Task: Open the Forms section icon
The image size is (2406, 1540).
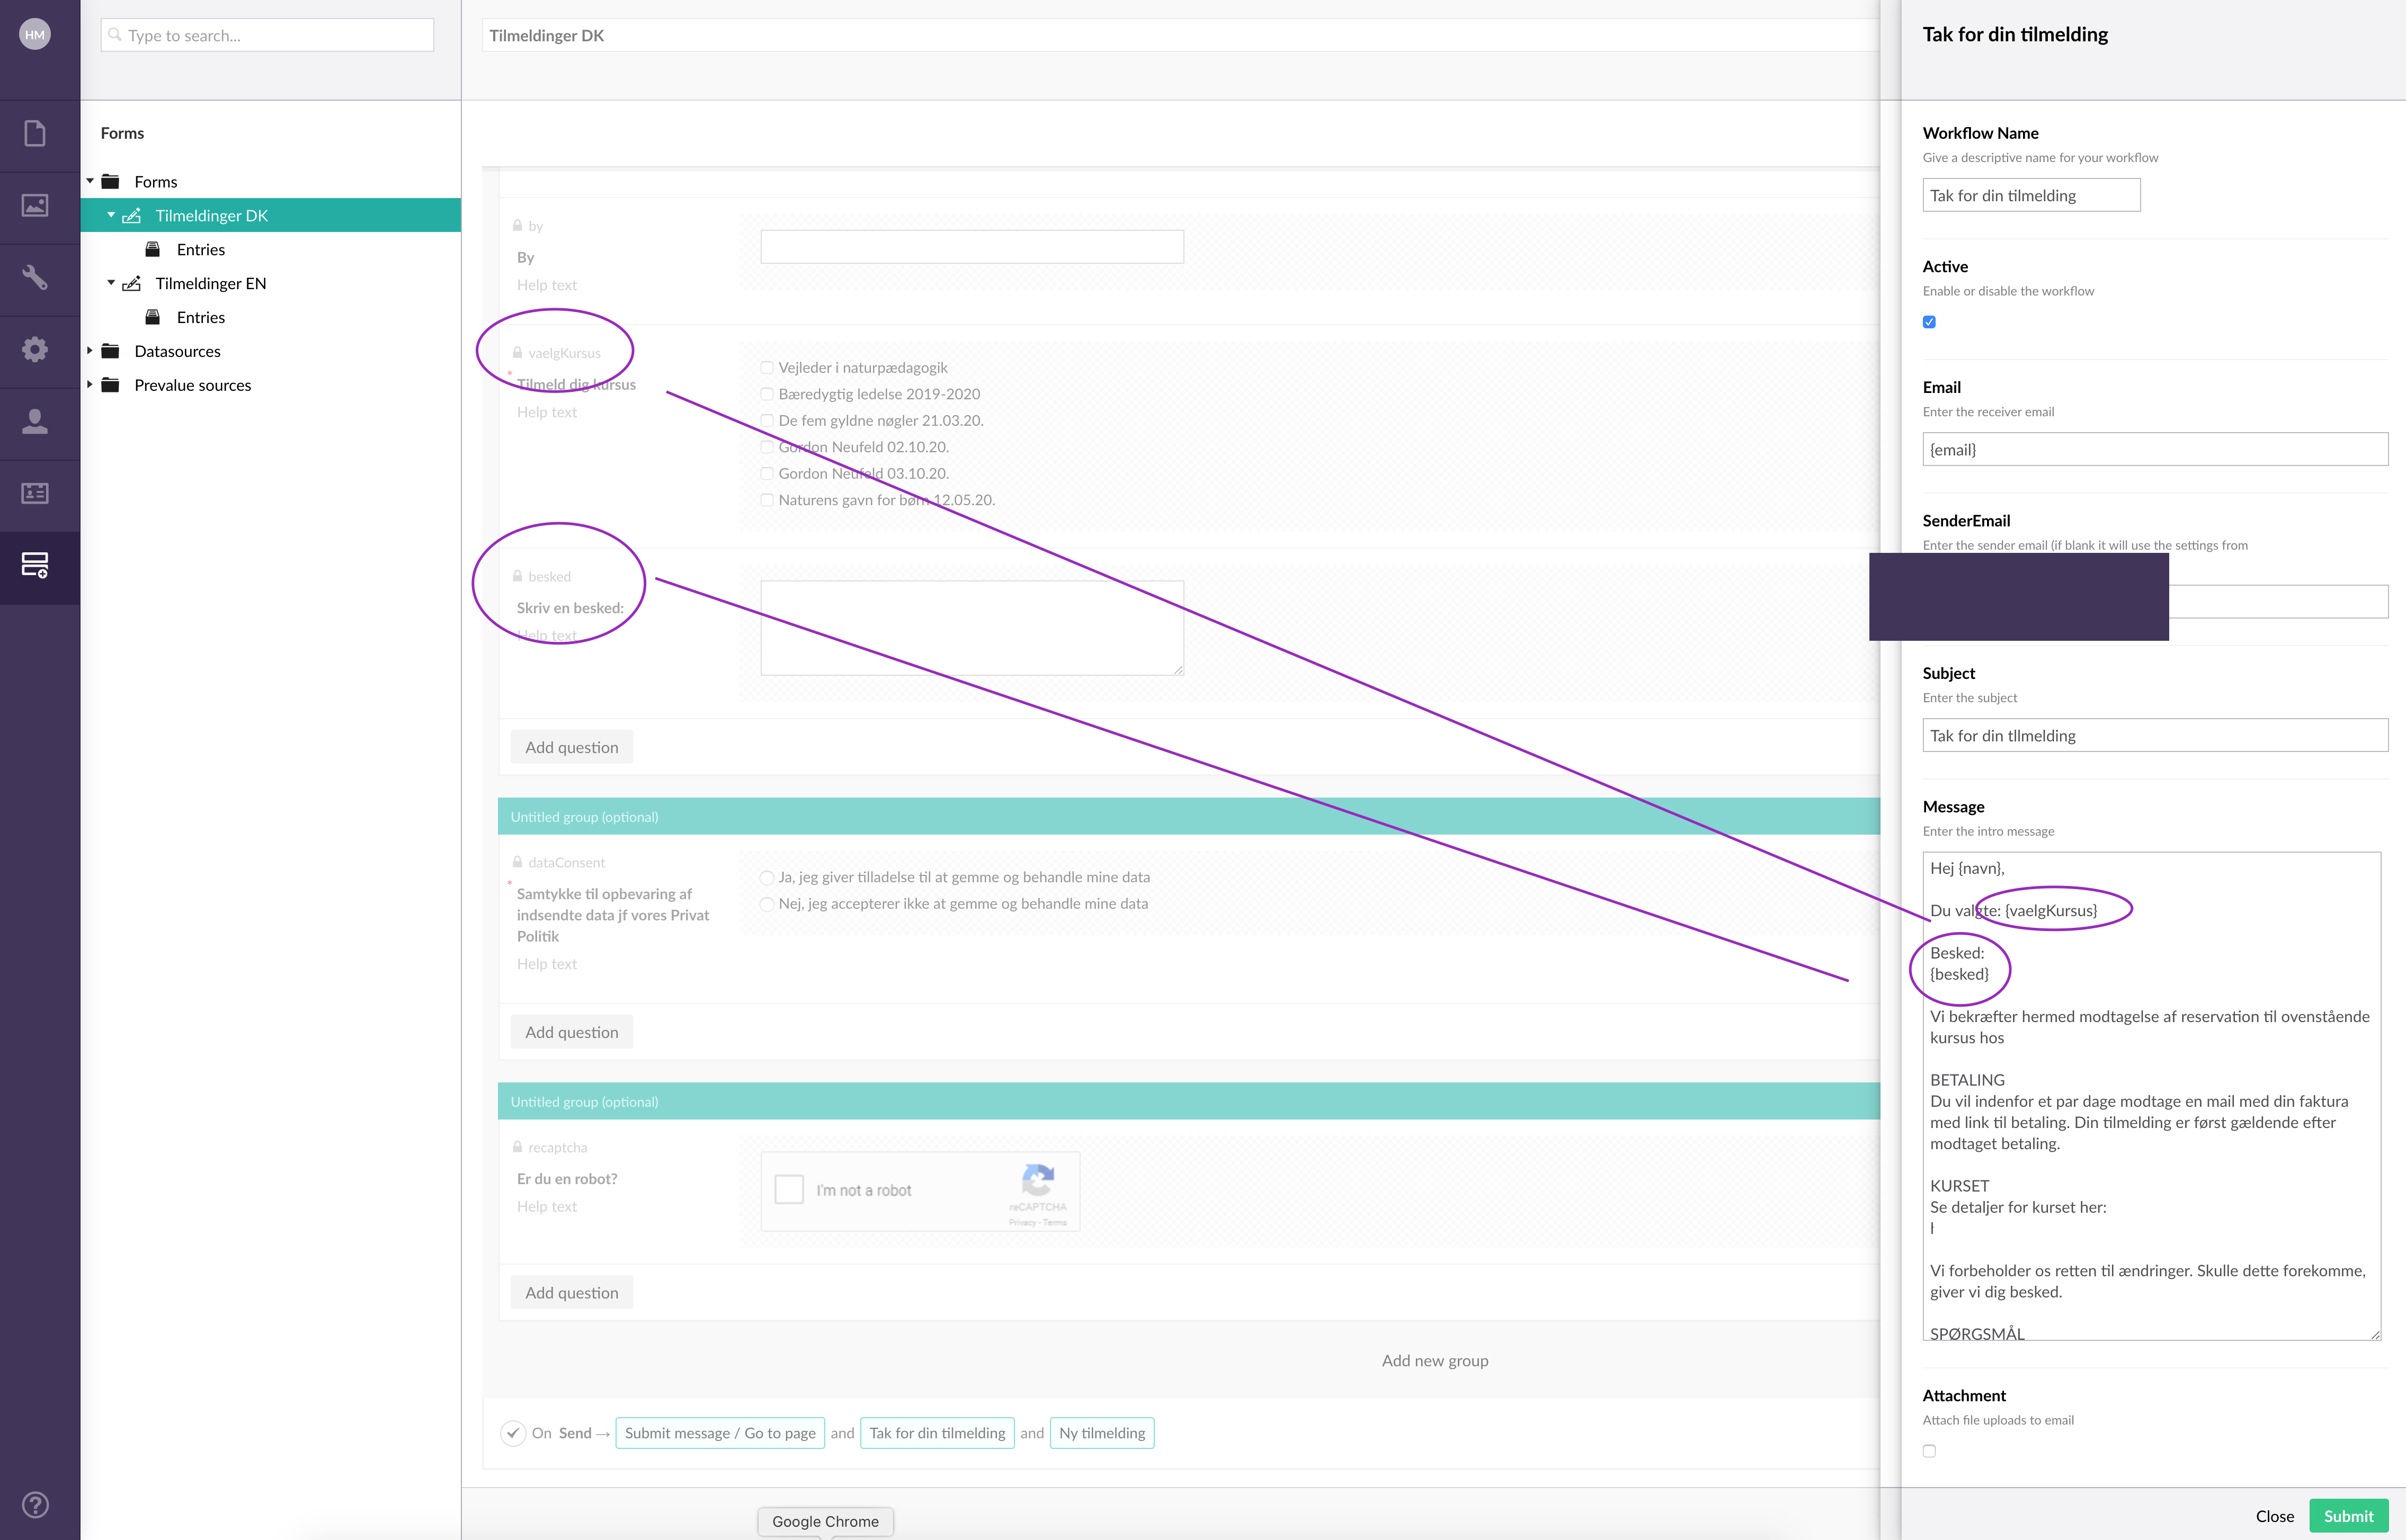Action: pos(35,565)
